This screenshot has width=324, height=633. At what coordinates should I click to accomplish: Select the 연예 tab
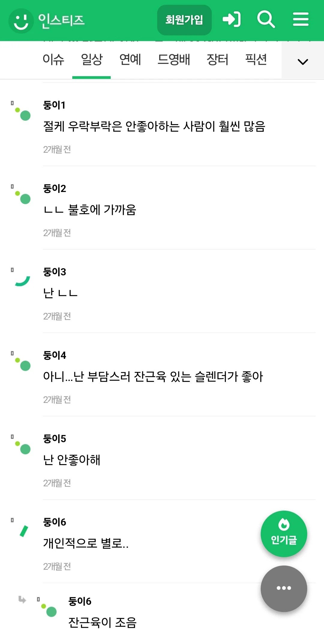point(130,59)
